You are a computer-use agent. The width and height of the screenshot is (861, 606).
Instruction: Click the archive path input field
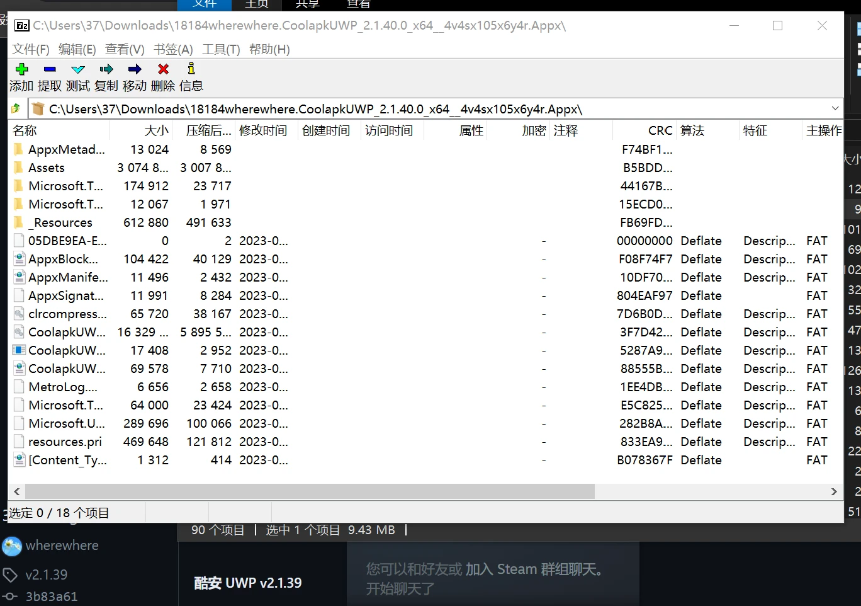coord(436,109)
